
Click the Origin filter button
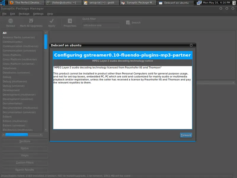(x=25, y=155)
